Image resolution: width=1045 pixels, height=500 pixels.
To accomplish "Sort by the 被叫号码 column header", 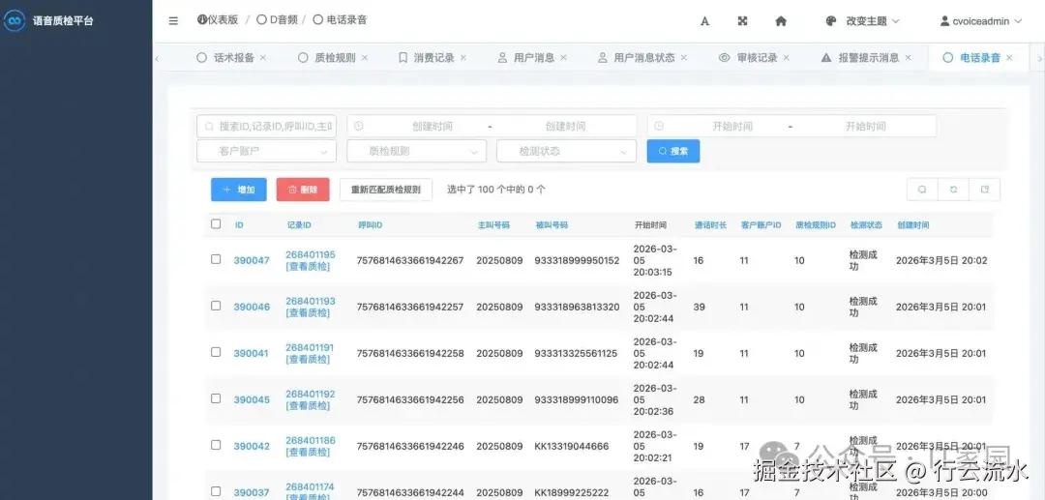I will point(552,225).
